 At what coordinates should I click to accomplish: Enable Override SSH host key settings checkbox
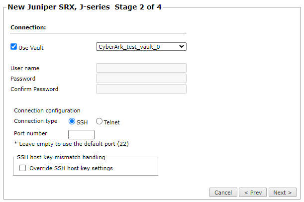pos(22,168)
